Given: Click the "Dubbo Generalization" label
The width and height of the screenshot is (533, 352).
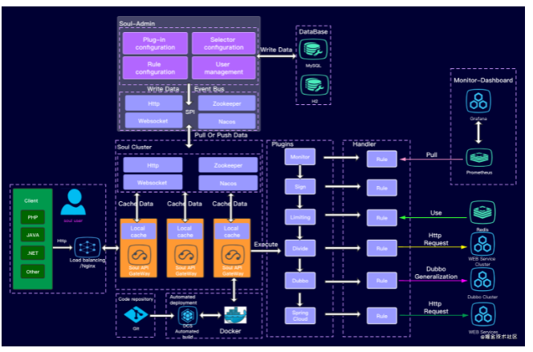Looking at the screenshot, I should [x=436, y=273].
